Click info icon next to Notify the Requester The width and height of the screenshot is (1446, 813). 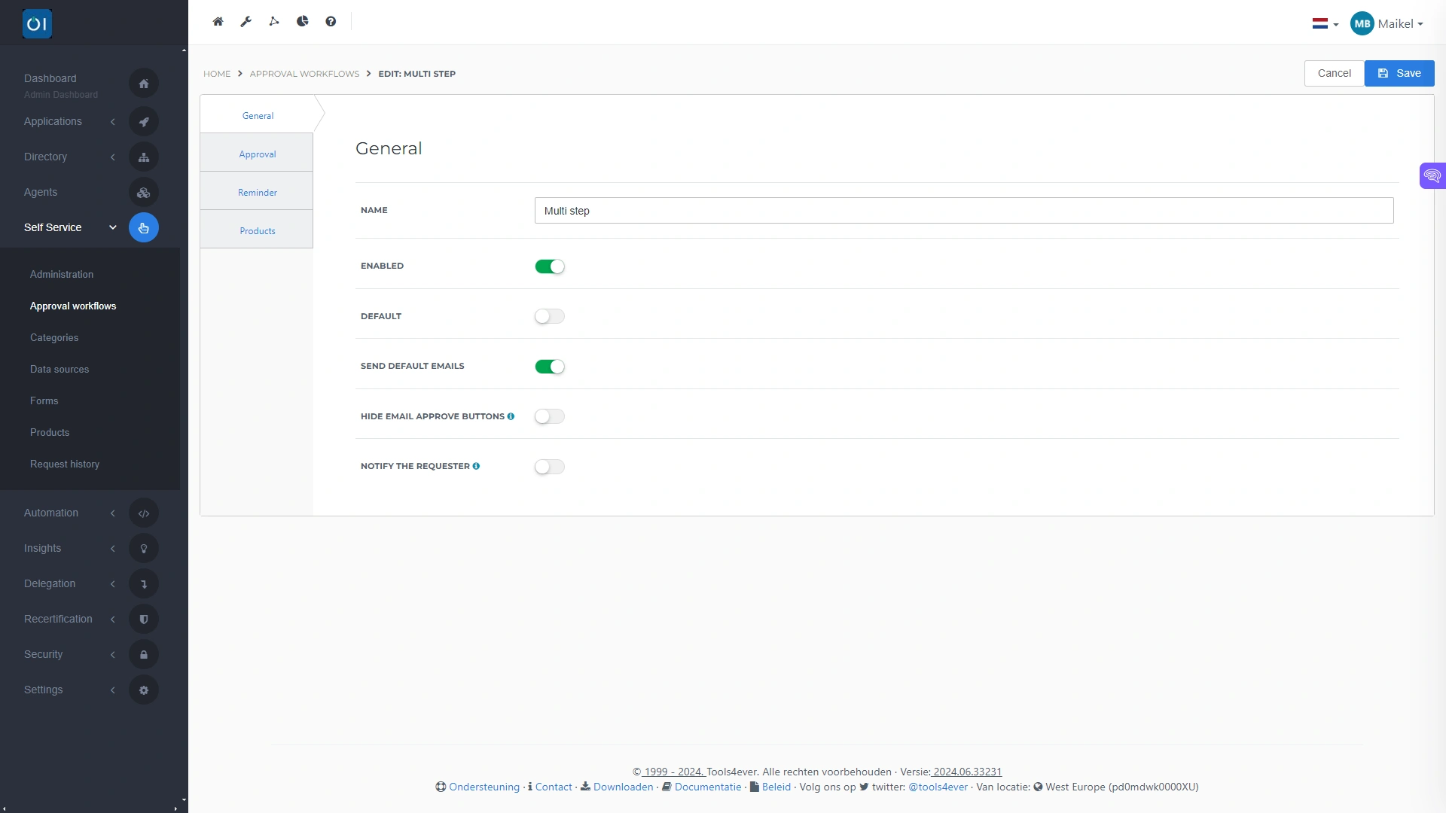click(x=476, y=466)
